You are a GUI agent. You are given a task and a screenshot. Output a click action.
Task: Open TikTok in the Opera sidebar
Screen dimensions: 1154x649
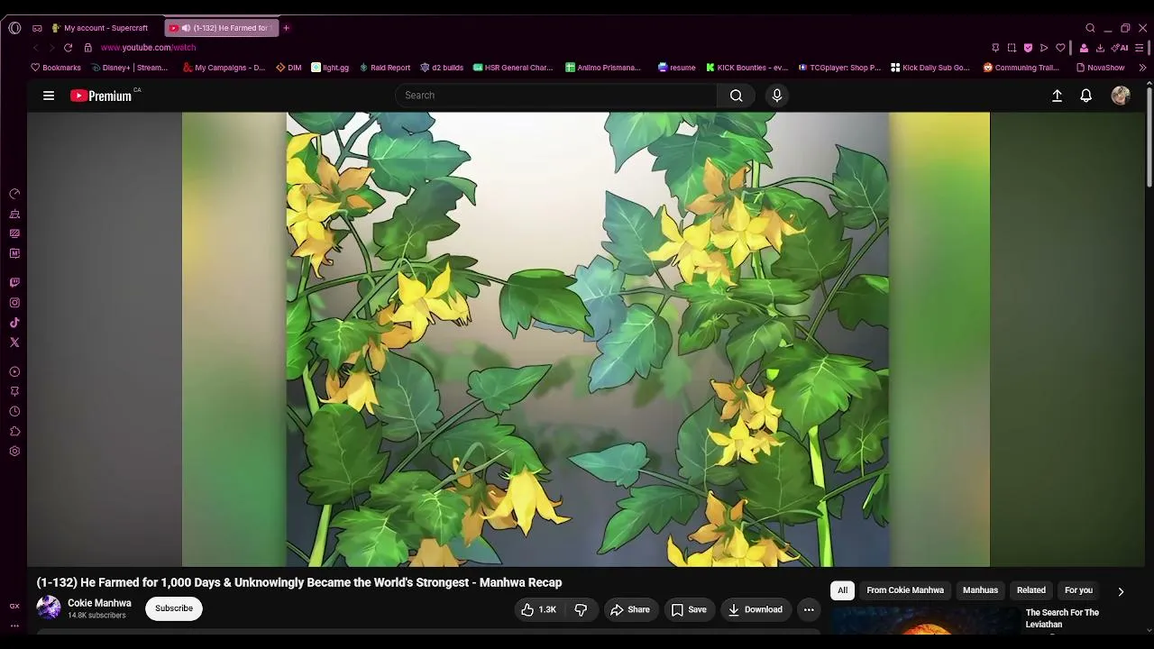click(x=14, y=323)
